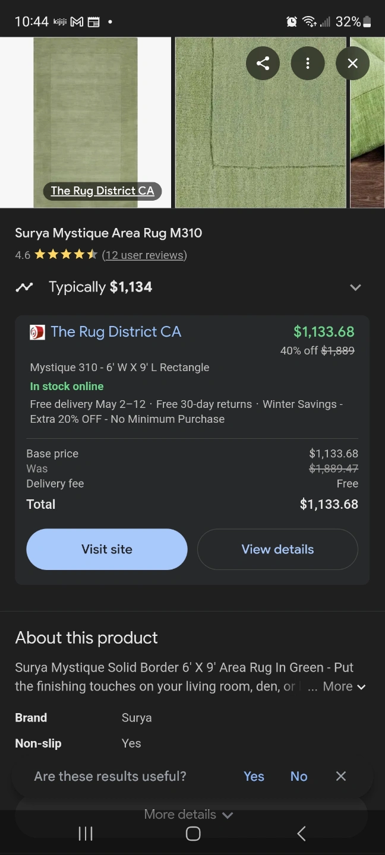Expand the More details section

(188, 815)
